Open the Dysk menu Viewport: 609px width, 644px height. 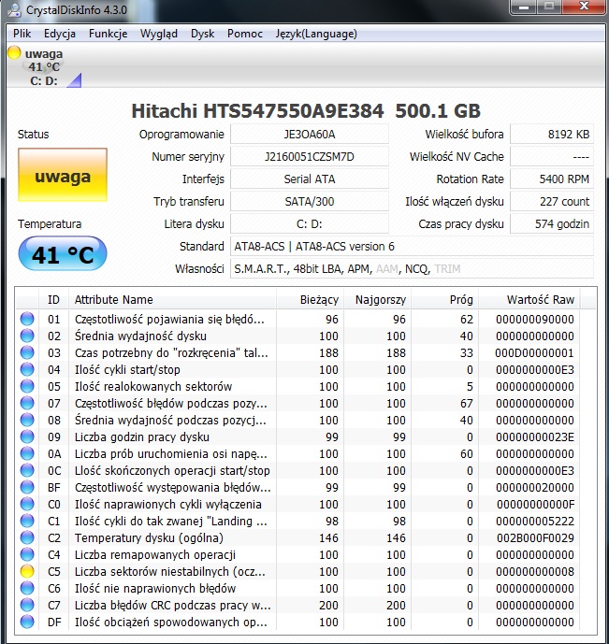pyautogui.click(x=202, y=34)
